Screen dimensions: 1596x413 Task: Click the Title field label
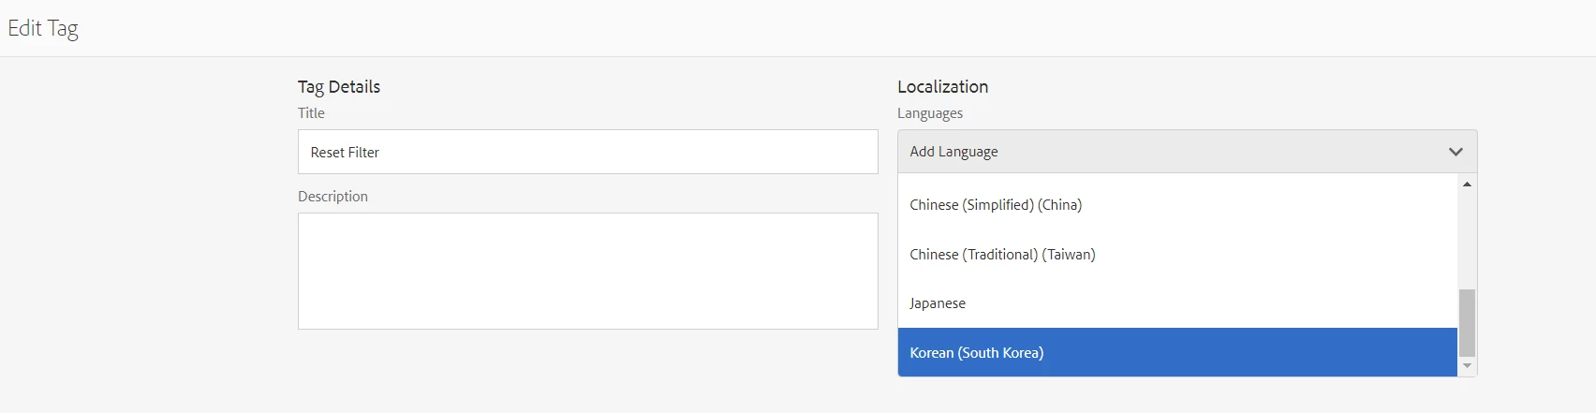(x=311, y=113)
